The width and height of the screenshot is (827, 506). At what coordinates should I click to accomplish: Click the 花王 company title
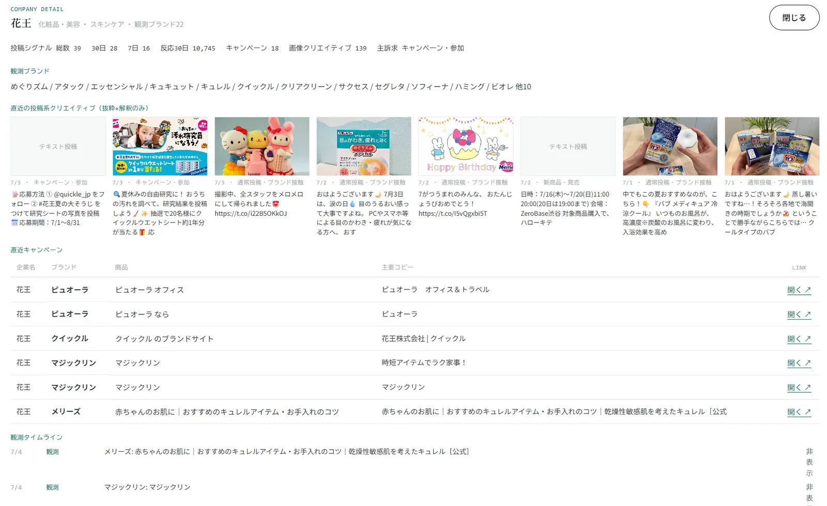pyautogui.click(x=21, y=23)
